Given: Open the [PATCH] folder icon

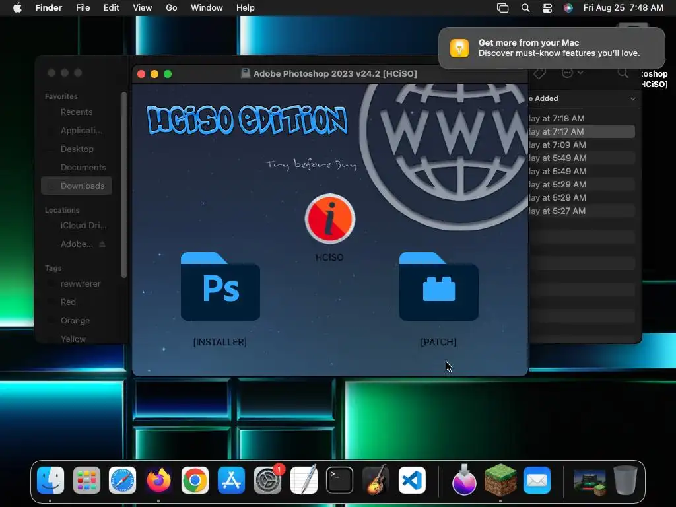Looking at the screenshot, I should (x=438, y=287).
